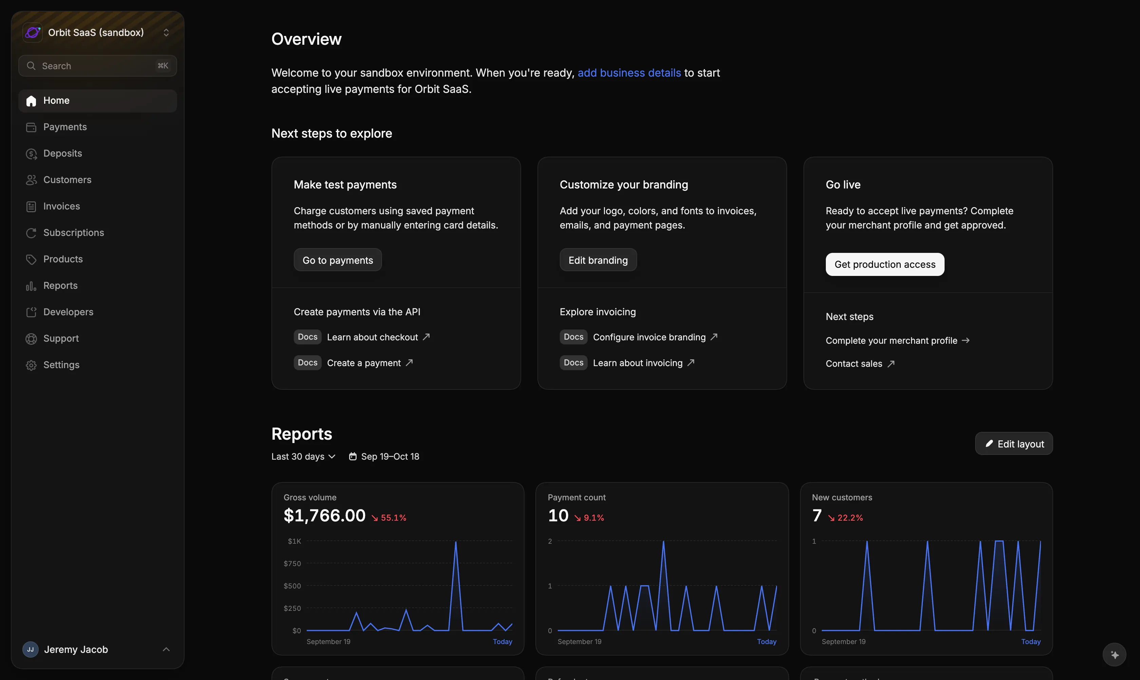The image size is (1140, 680).
Task: Open Products in the sidebar
Action: [97, 260]
